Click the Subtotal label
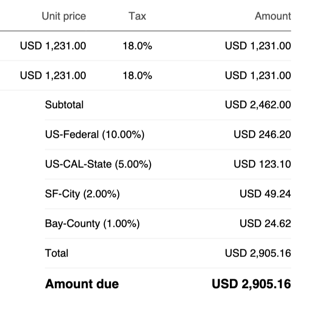Screen dimensions: 326x316 click(x=64, y=105)
